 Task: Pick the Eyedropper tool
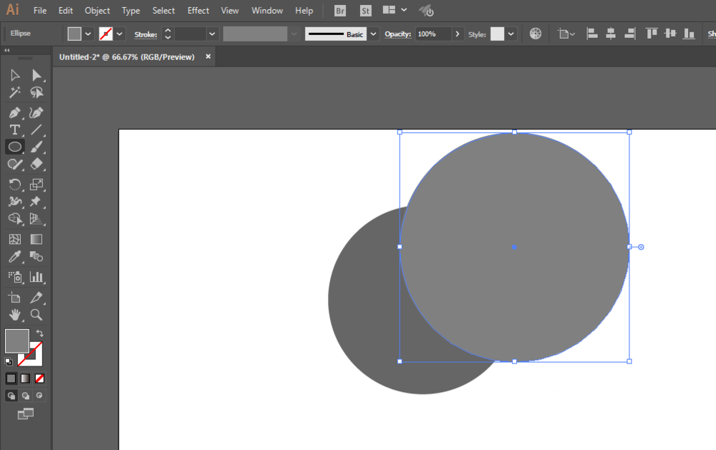(14, 257)
